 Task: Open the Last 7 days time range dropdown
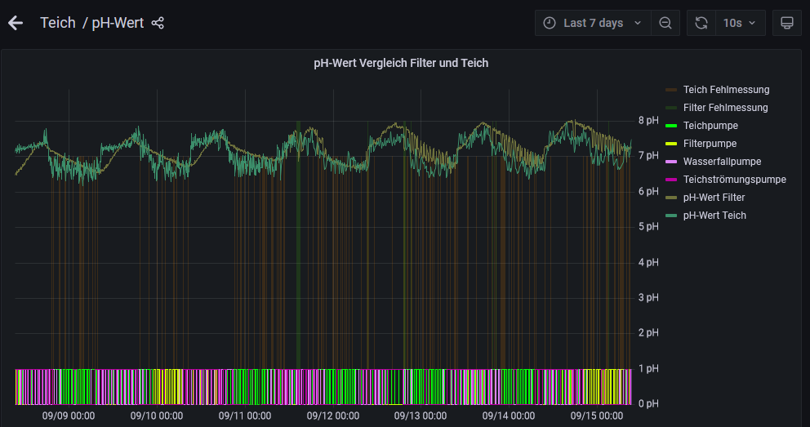(x=594, y=23)
